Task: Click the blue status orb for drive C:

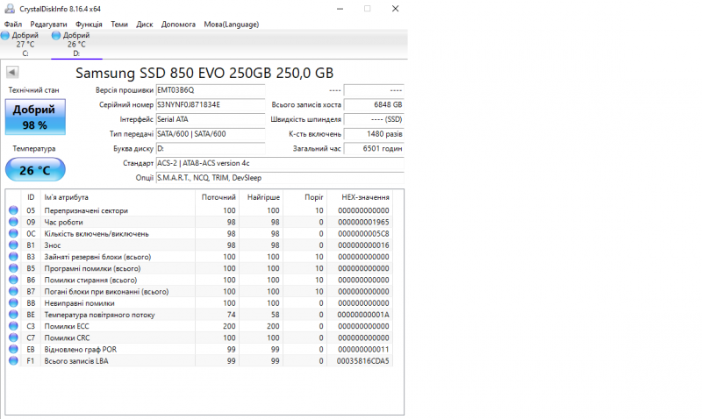Action: point(5,35)
